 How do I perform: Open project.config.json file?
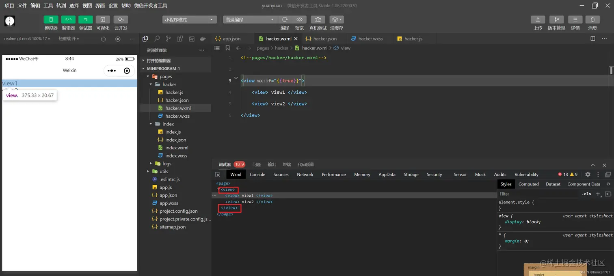click(x=179, y=211)
